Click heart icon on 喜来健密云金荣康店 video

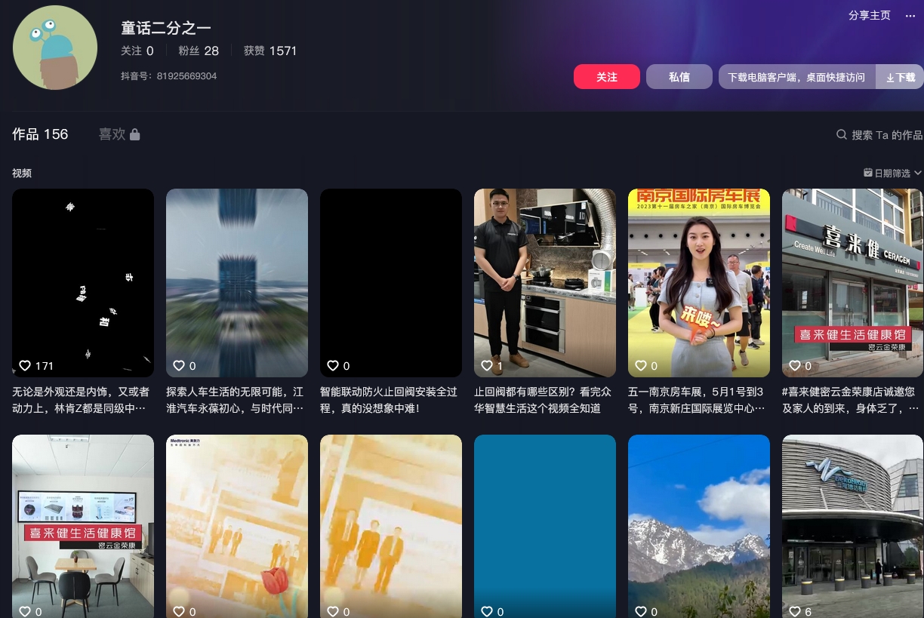tap(795, 365)
